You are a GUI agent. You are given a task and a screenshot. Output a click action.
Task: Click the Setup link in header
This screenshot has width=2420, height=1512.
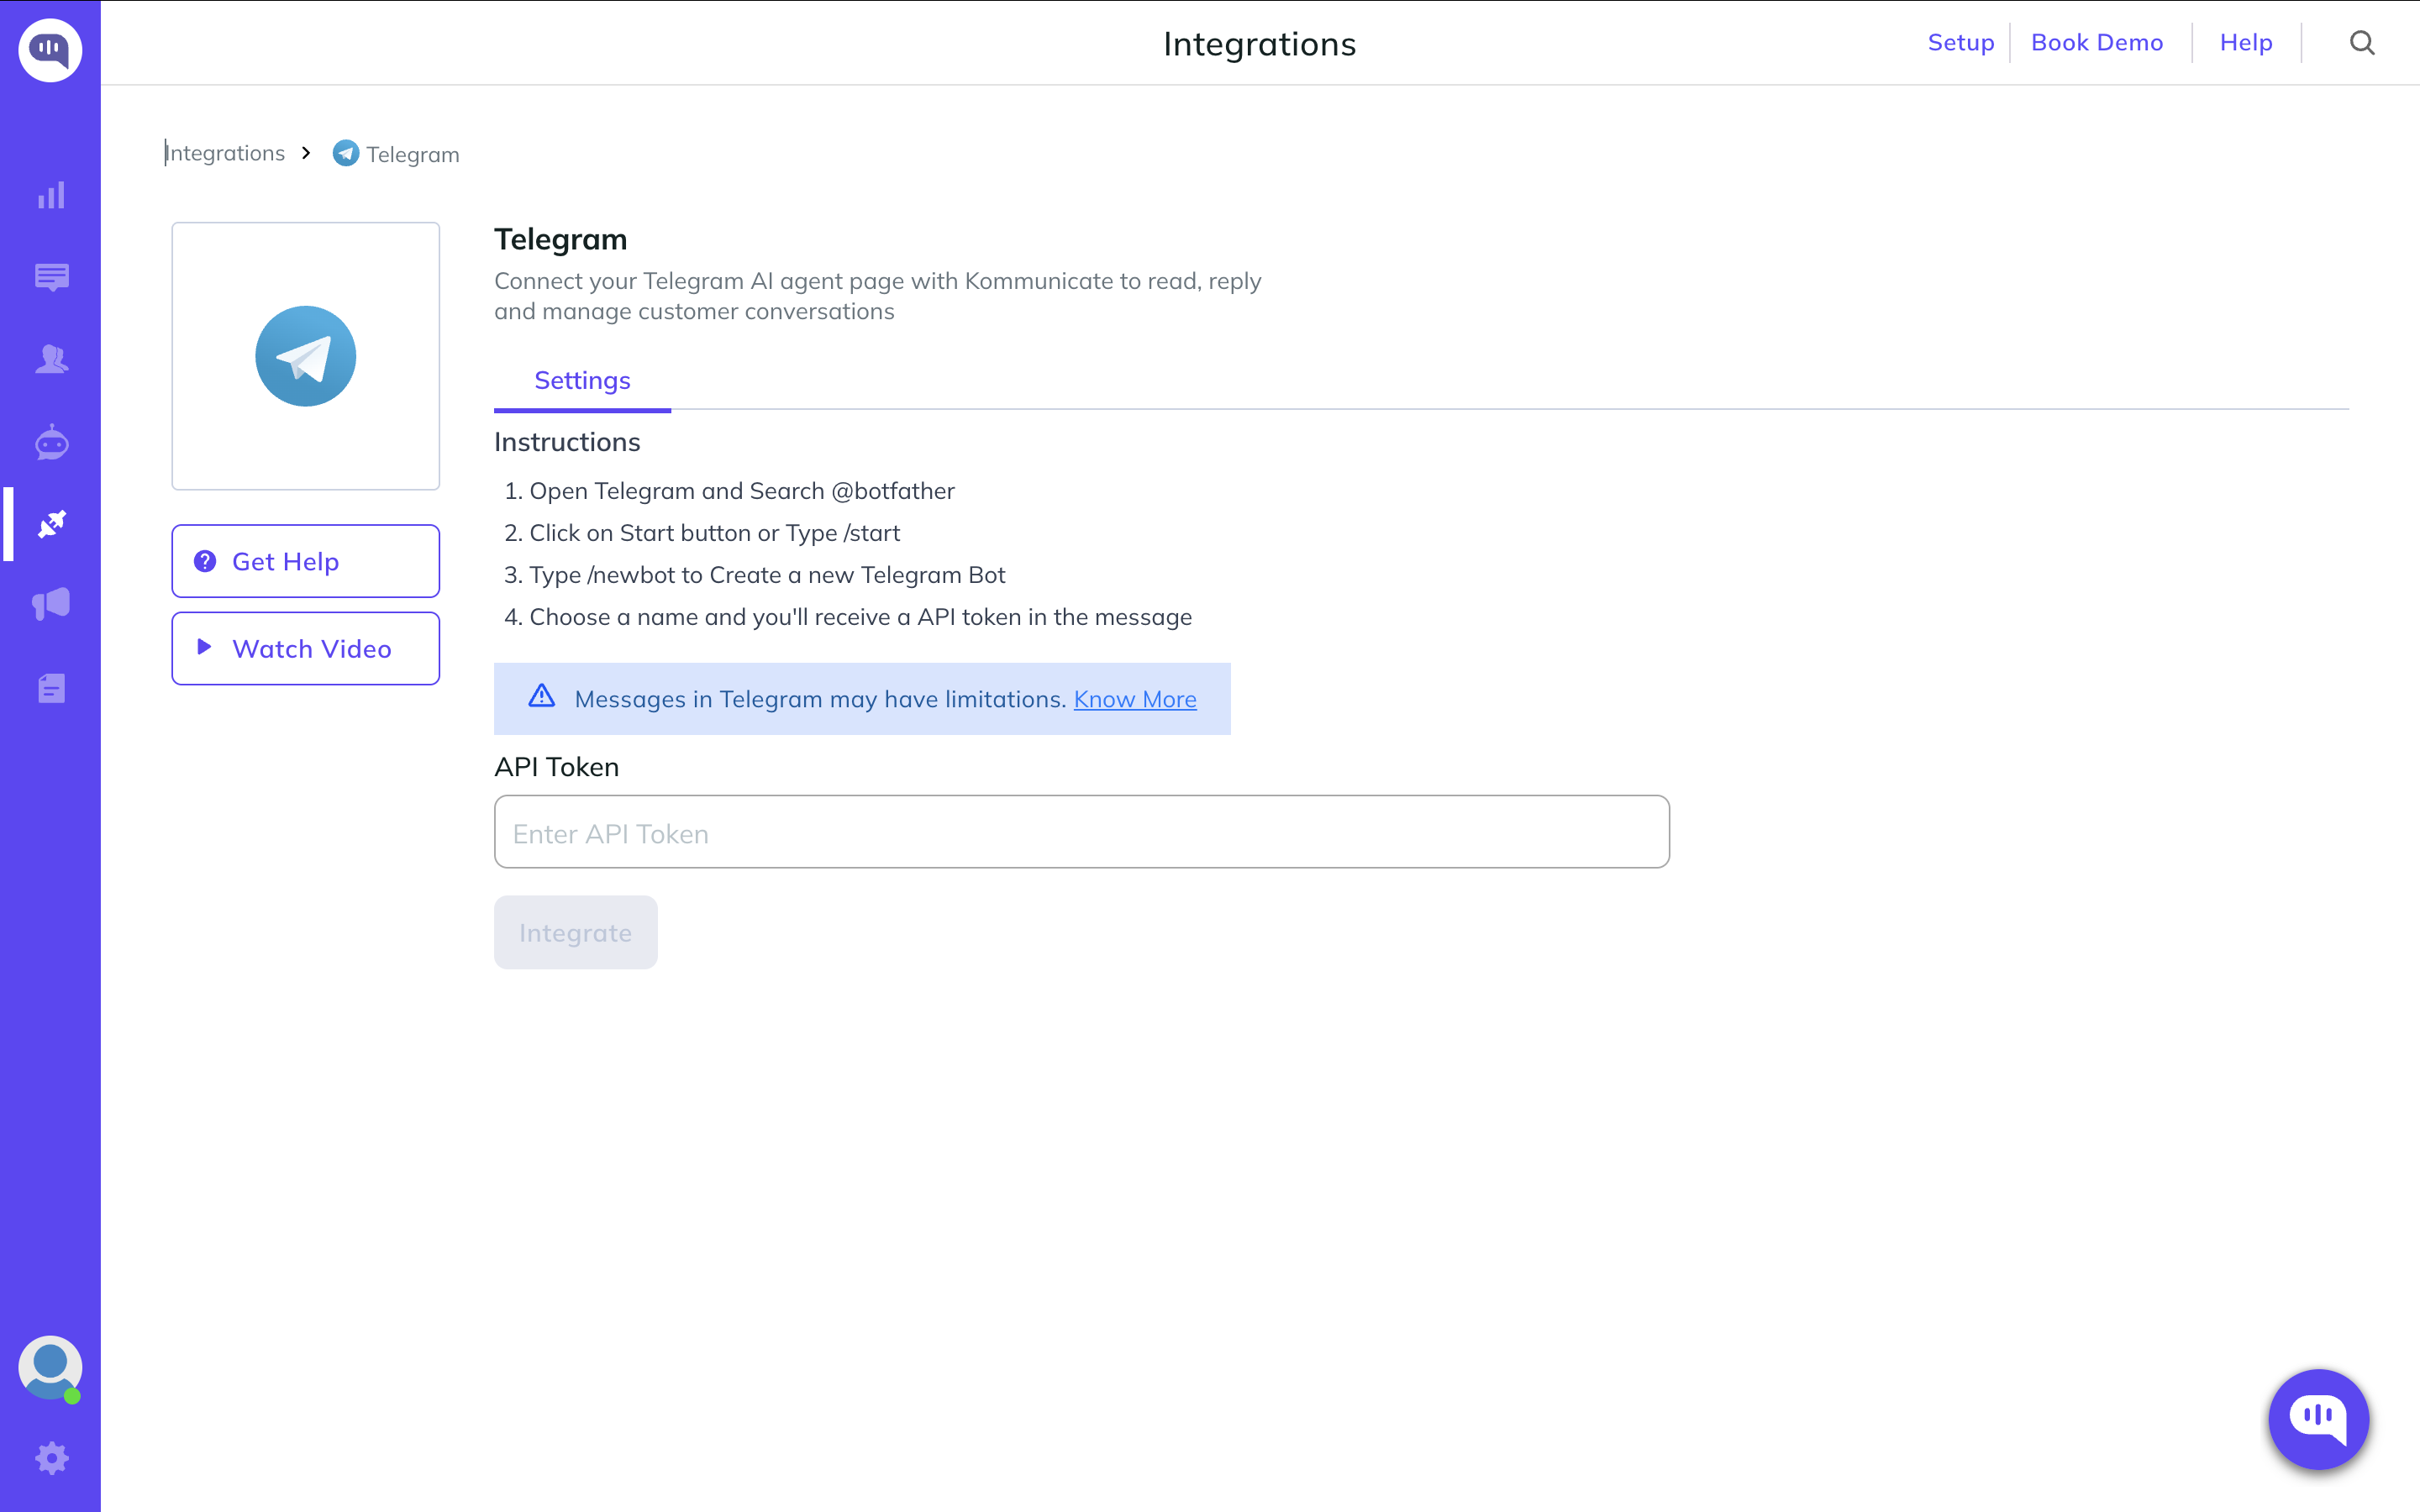pyautogui.click(x=1960, y=43)
